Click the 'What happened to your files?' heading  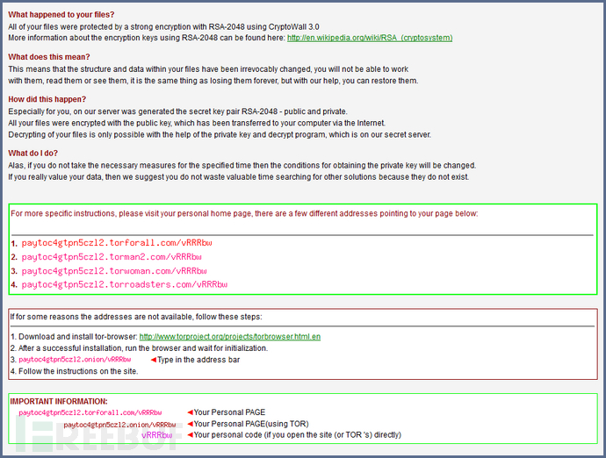click(x=61, y=15)
